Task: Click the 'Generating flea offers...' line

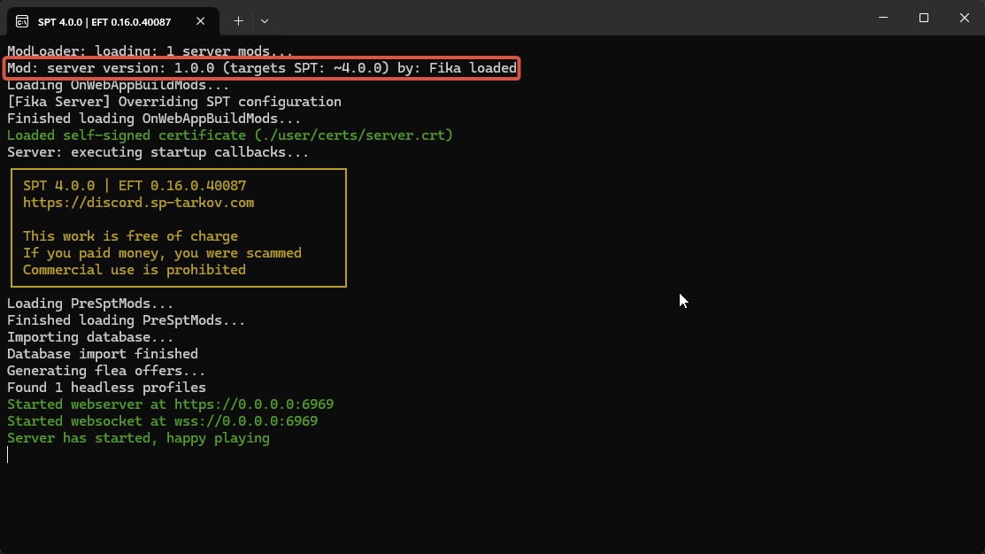Action: pos(106,371)
